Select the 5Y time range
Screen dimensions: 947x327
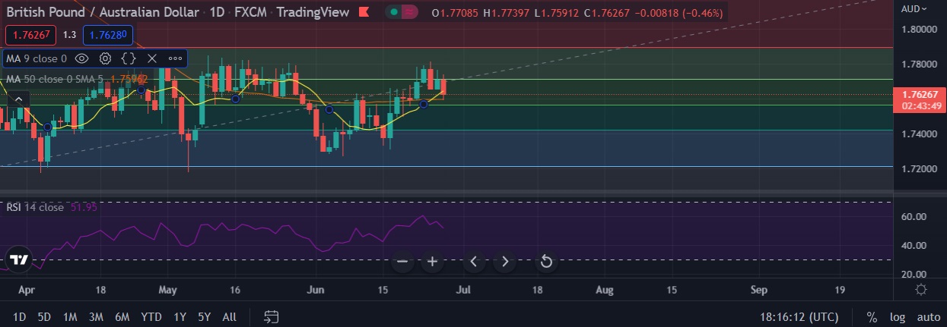click(x=204, y=316)
